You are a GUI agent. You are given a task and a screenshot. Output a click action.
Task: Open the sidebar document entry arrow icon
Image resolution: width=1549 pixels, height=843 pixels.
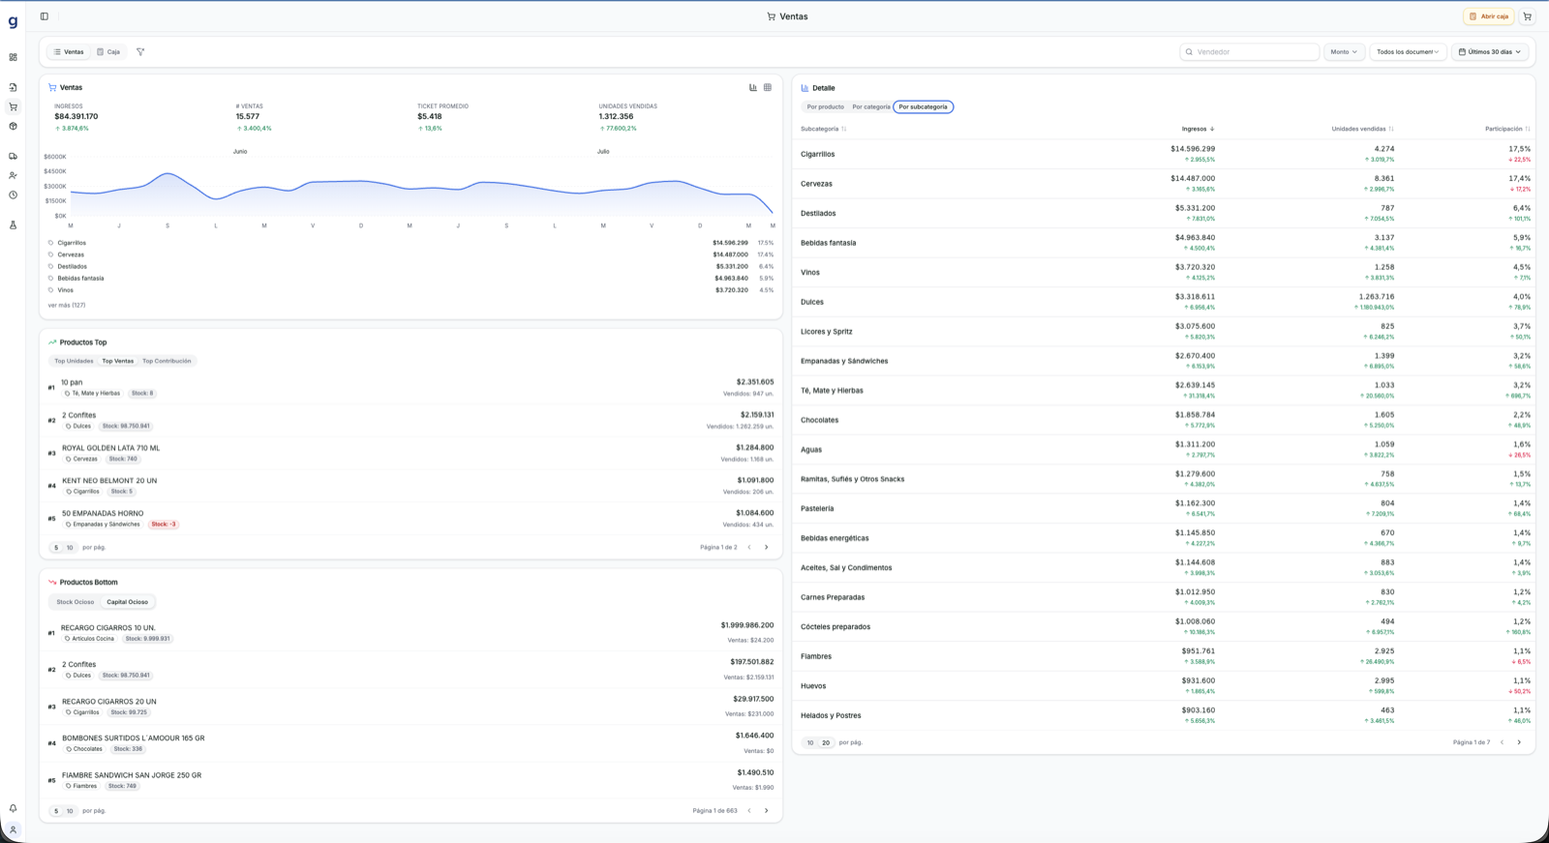click(13, 87)
